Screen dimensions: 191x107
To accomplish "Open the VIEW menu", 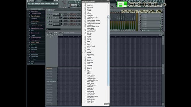I will tap(43, 4).
